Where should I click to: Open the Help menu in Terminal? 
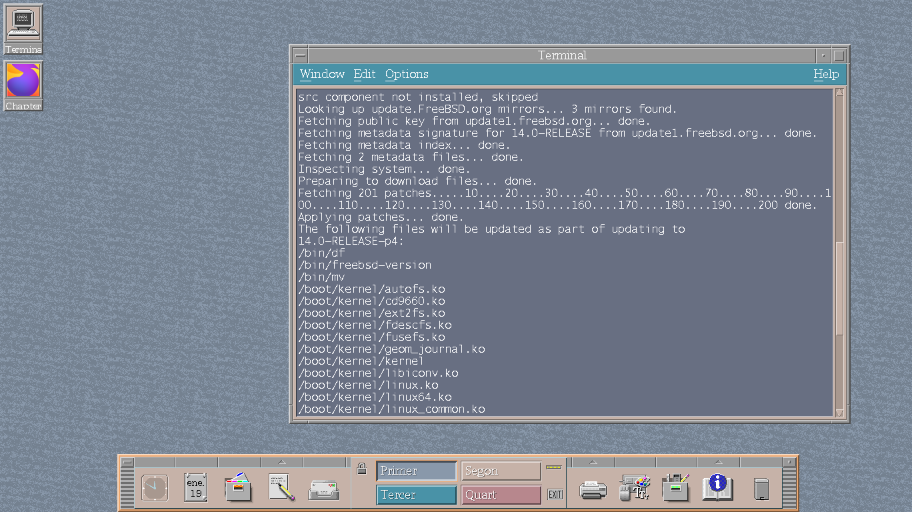(826, 74)
